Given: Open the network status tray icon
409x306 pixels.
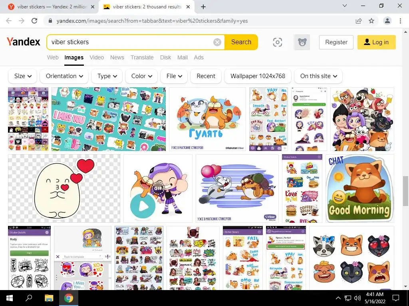Looking at the screenshot, I should coord(348,298).
